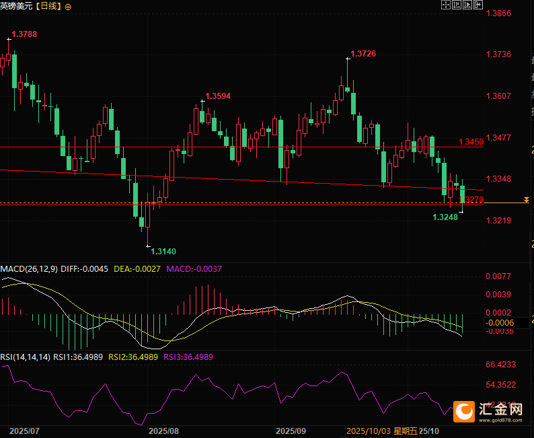Click the circled plus beside 日线
The width and height of the screenshot is (534, 438).
pyautogui.click(x=68, y=7)
